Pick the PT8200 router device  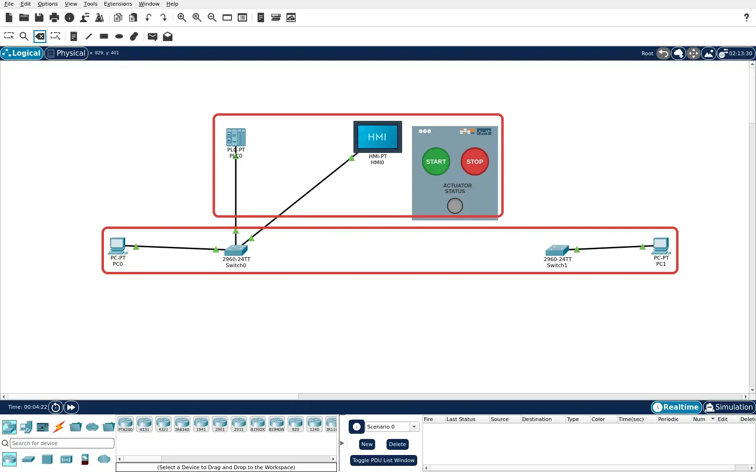click(126, 424)
